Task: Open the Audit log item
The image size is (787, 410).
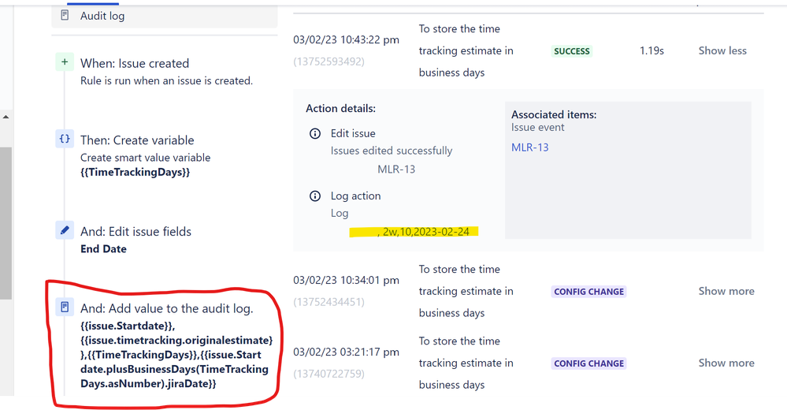Action: pos(164,16)
